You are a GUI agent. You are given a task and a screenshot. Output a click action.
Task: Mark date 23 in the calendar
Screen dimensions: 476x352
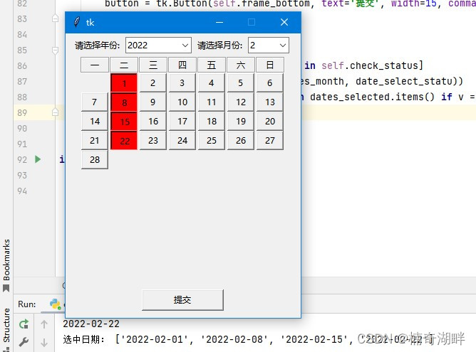point(153,141)
